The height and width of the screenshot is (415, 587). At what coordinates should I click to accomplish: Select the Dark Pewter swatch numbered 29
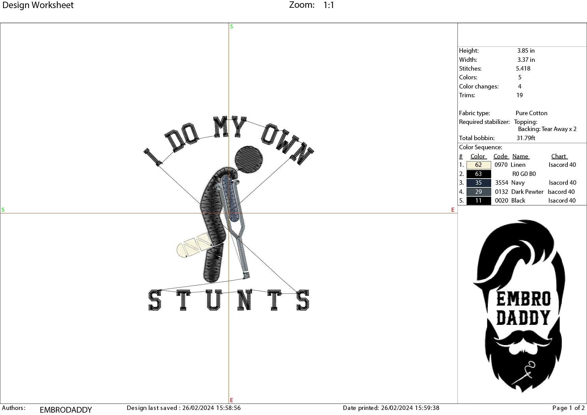[478, 191]
